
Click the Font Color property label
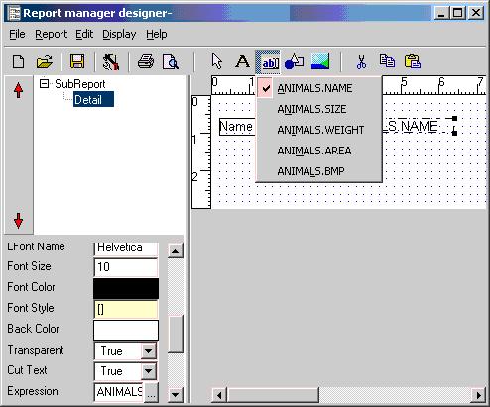tap(31, 287)
